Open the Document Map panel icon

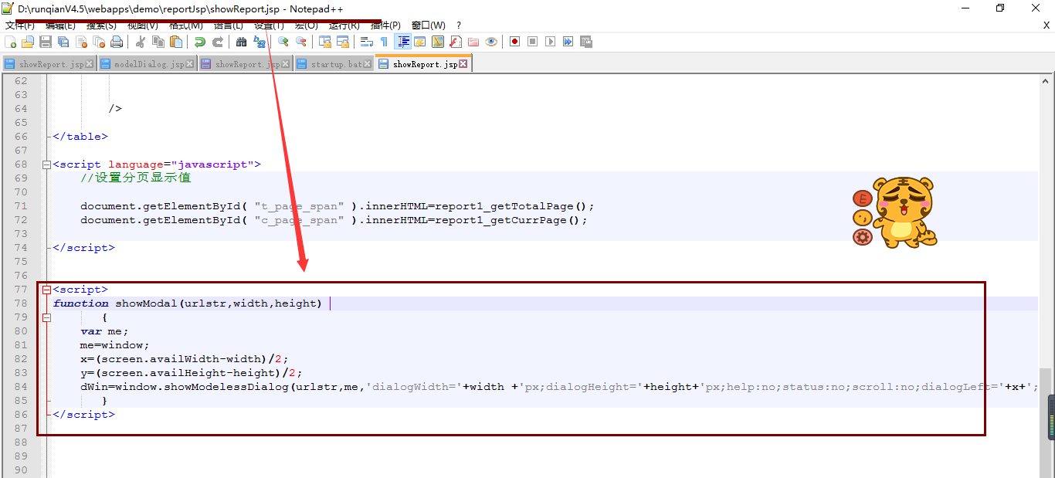[x=437, y=42]
